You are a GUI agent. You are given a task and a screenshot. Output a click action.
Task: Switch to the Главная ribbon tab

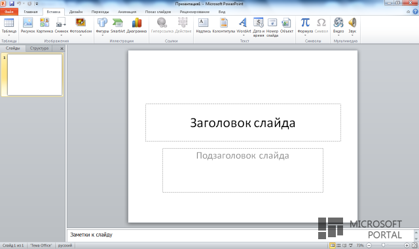[31, 12]
